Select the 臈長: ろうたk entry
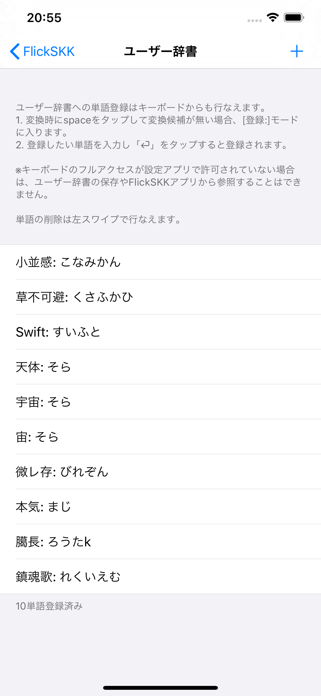Viewport: 321px width, 696px height. pos(160,541)
